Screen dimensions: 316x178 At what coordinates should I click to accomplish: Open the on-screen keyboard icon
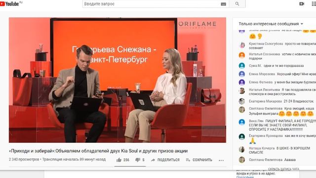[223, 4]
